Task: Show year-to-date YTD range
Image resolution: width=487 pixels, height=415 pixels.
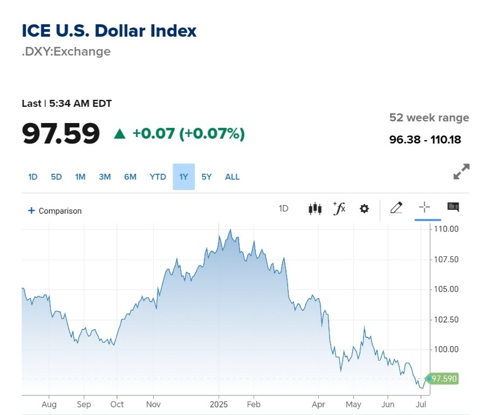Action: click(158, 177)
